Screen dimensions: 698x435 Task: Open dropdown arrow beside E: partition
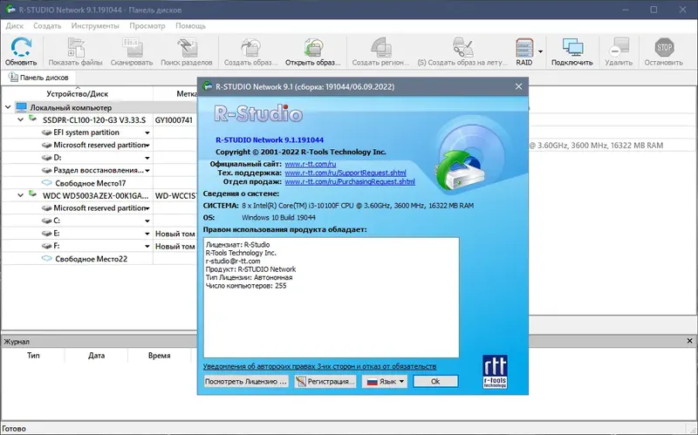tap(147, 234)
